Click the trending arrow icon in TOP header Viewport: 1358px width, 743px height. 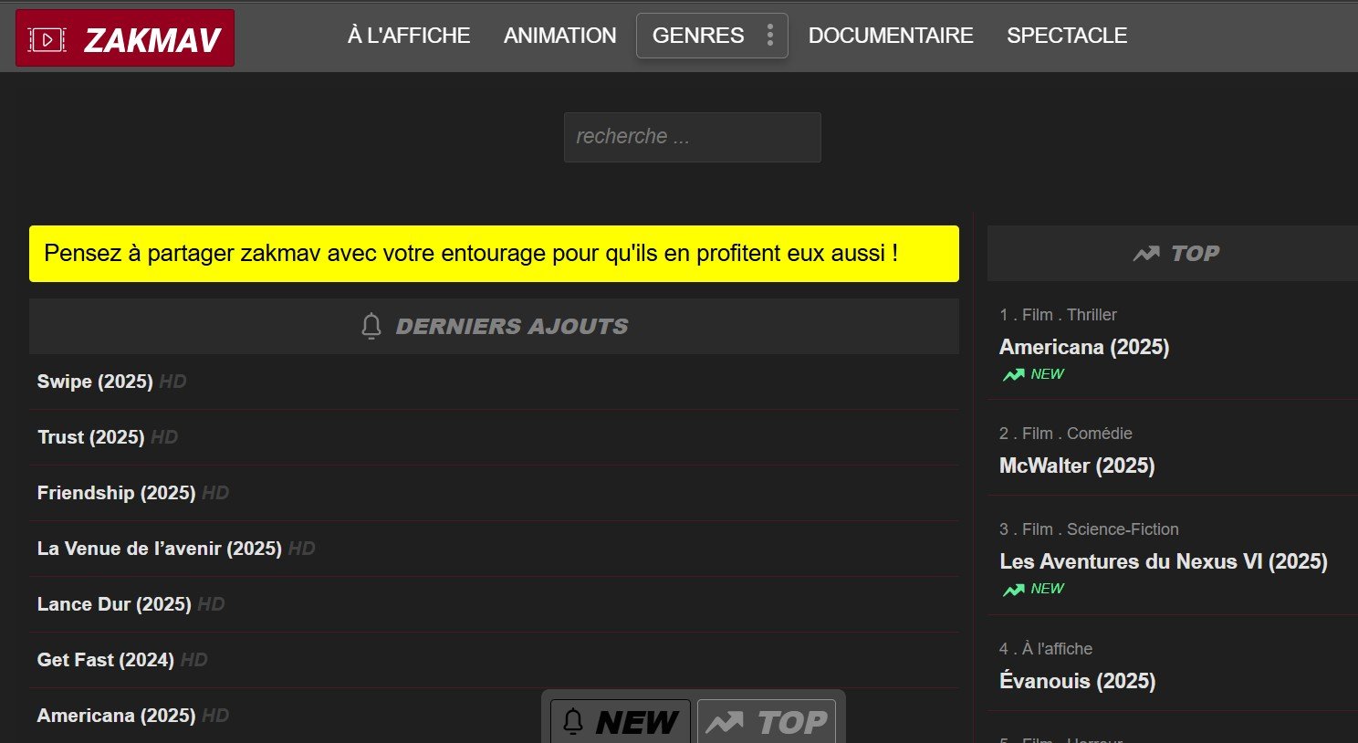point(1146,254)
